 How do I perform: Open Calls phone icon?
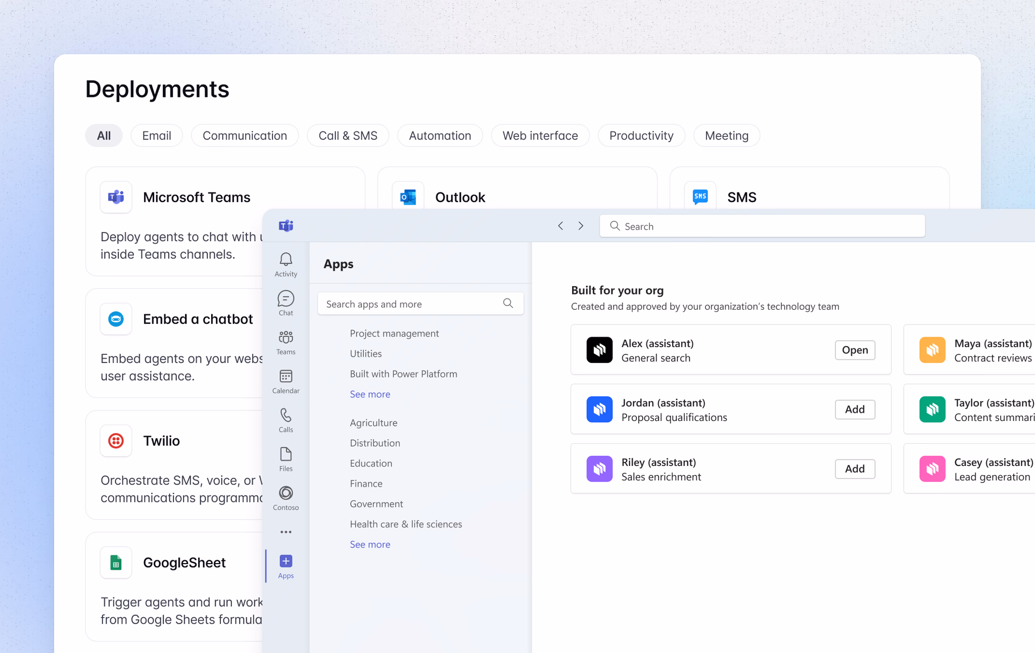(x=286, y=420)
